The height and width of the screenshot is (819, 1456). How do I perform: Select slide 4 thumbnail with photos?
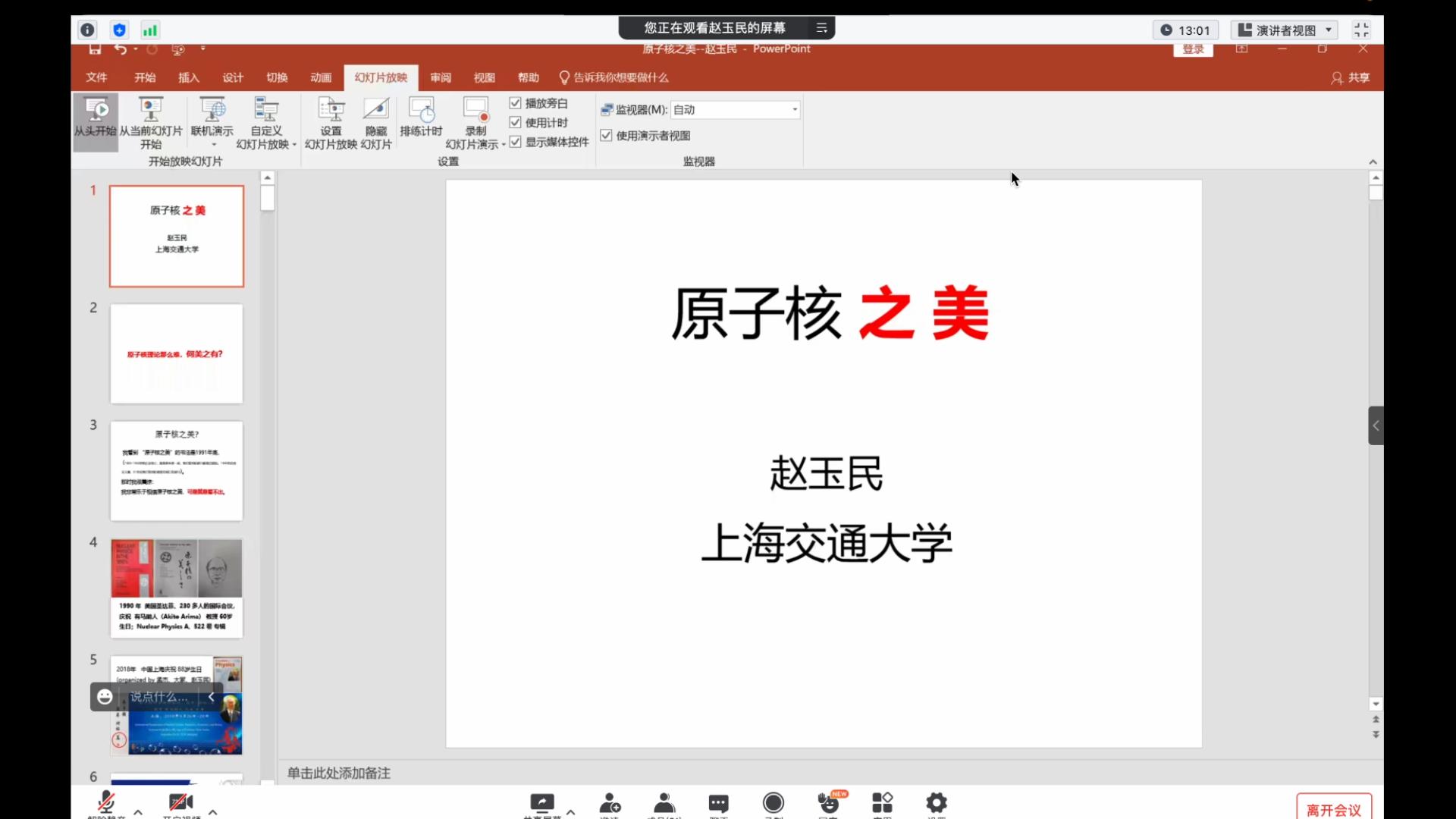177,588
